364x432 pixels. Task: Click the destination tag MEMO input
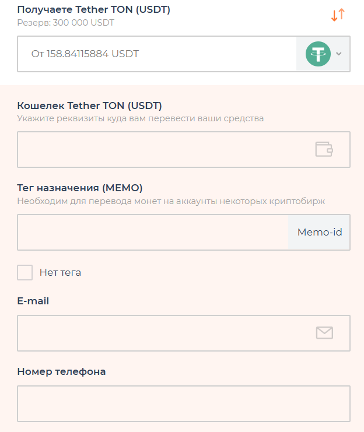(152, 232)
